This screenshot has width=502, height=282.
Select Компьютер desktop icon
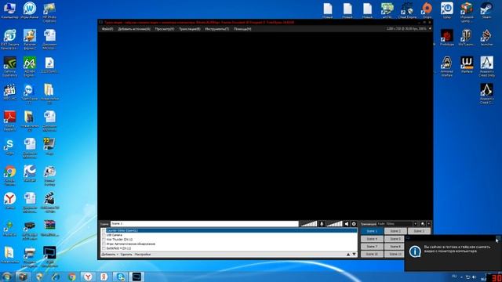coord(9,10)
